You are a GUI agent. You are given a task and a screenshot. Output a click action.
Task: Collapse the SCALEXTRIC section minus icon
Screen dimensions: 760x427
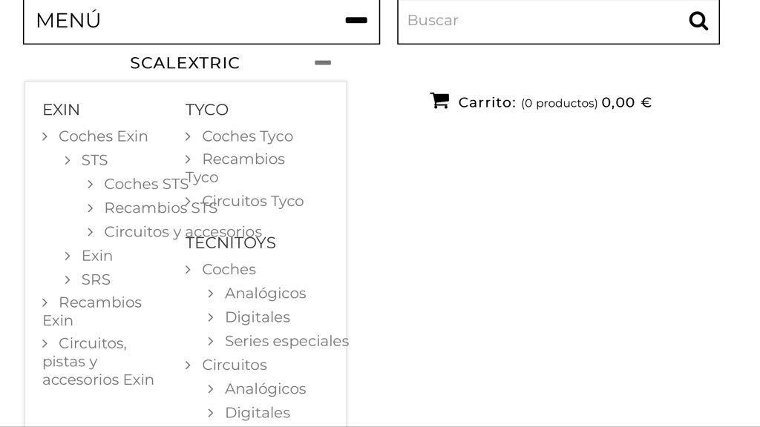click(x=323, y=62)
